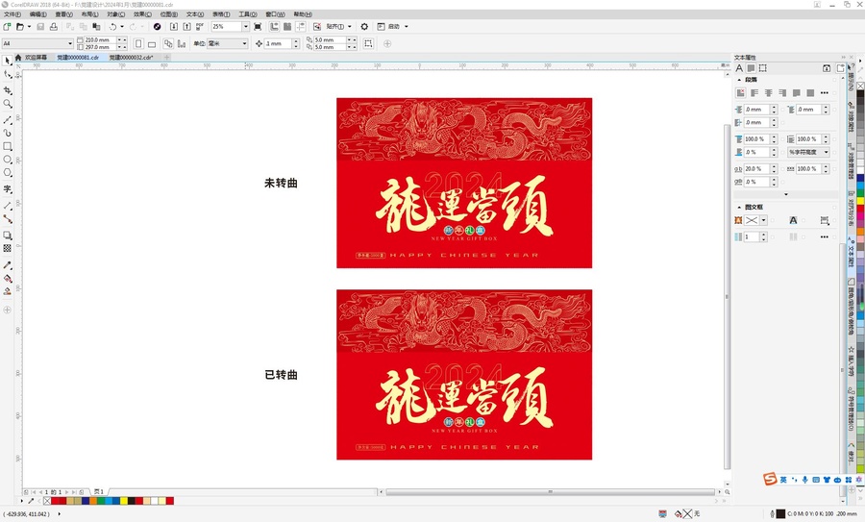Select the Zoom magnifier tool
Viewport: 865px width, 522px height.
click(7, 104)
